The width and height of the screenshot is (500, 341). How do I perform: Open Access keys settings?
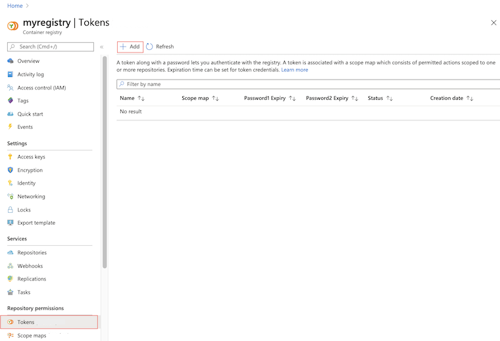click(x=32, y=156)
